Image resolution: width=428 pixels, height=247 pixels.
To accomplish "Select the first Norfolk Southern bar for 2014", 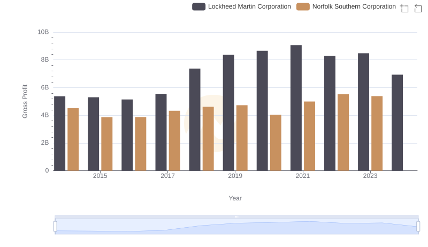I will (73, 139).
